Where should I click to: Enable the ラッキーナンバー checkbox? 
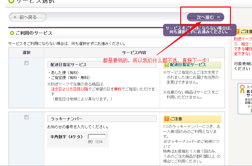pyautogui.click(x=26, y=117)
